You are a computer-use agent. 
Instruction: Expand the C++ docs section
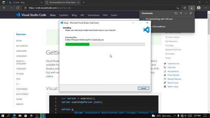pos(18,84)
